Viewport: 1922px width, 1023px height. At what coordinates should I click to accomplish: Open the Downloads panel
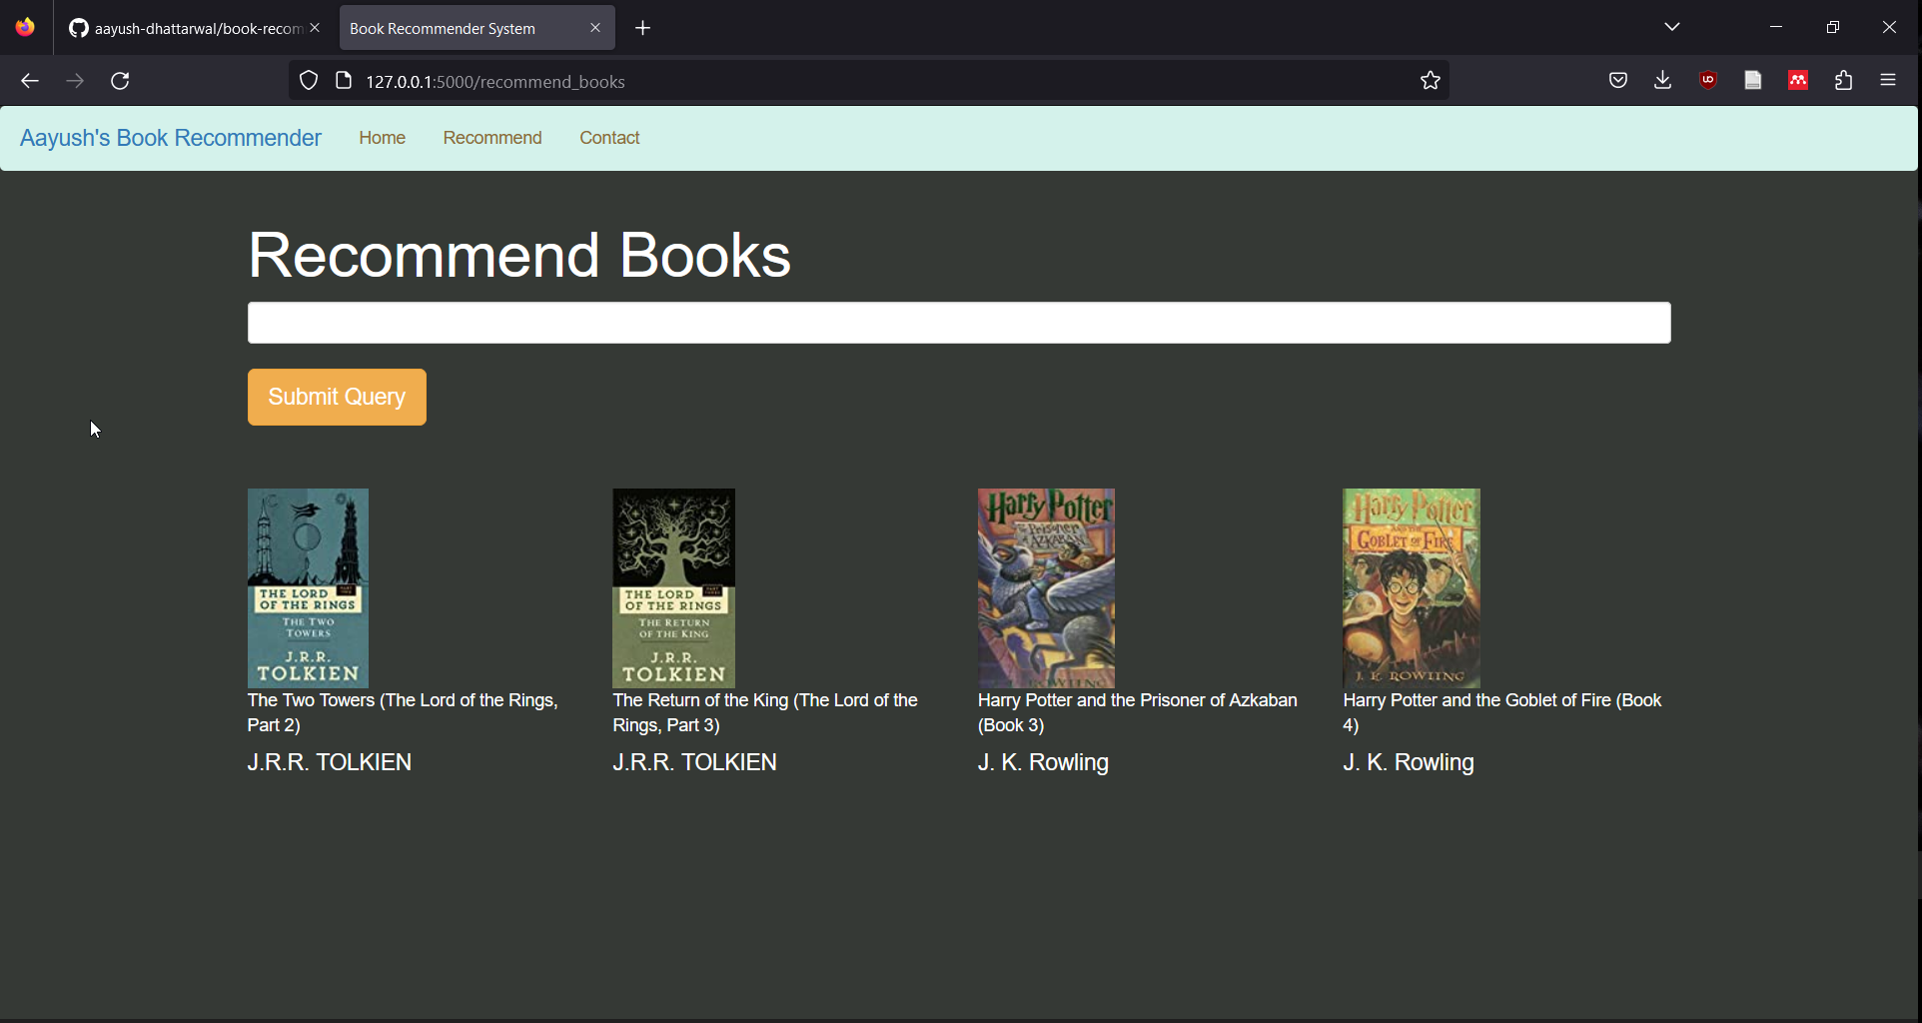(x=1662, y=80)
